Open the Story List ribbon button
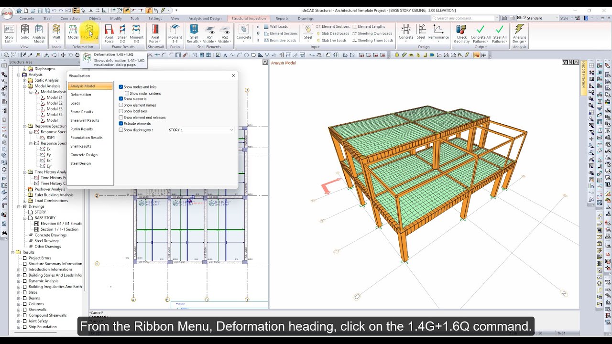This screenshot has height=344, width=612. 9,33
